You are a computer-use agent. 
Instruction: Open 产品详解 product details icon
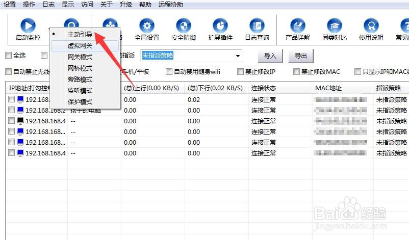298,25
